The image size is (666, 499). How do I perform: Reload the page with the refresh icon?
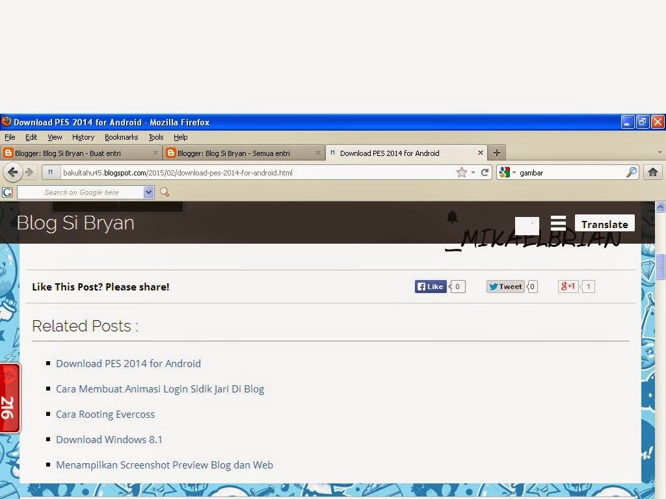[485, 172]
